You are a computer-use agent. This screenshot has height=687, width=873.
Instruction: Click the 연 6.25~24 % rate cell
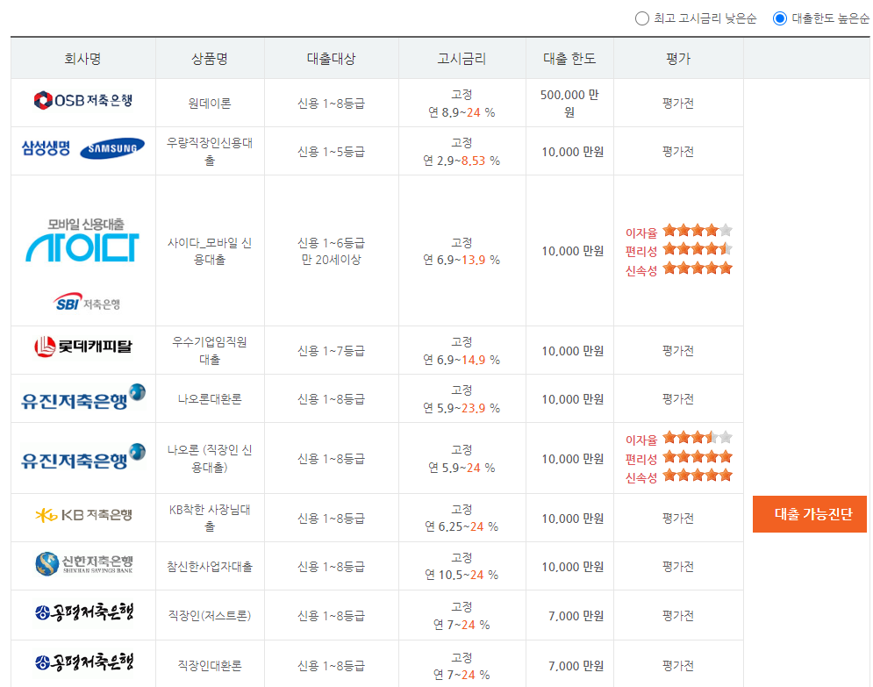tap(462, 518)
